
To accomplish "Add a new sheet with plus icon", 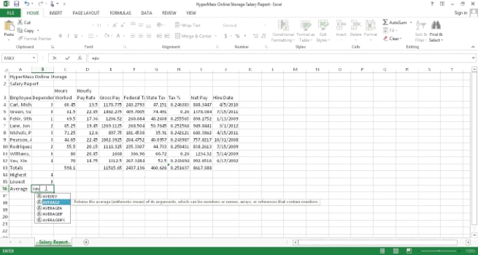I will coord(86,242).
